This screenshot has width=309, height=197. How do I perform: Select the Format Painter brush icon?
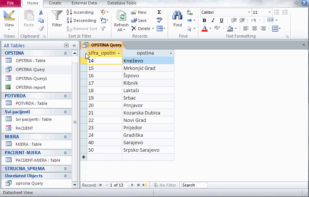[41, 29]
